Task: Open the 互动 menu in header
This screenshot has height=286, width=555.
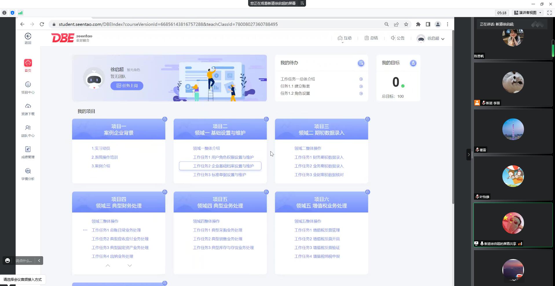Action: (345, 38)
